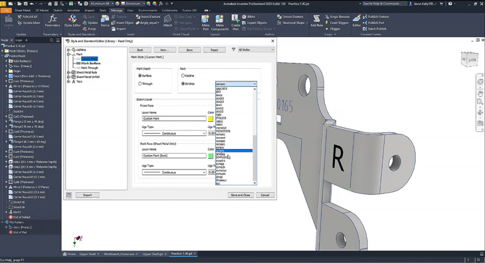Click the Reset button in style editor
Screen dimensions: 485x263
click(x=214, y=50)
